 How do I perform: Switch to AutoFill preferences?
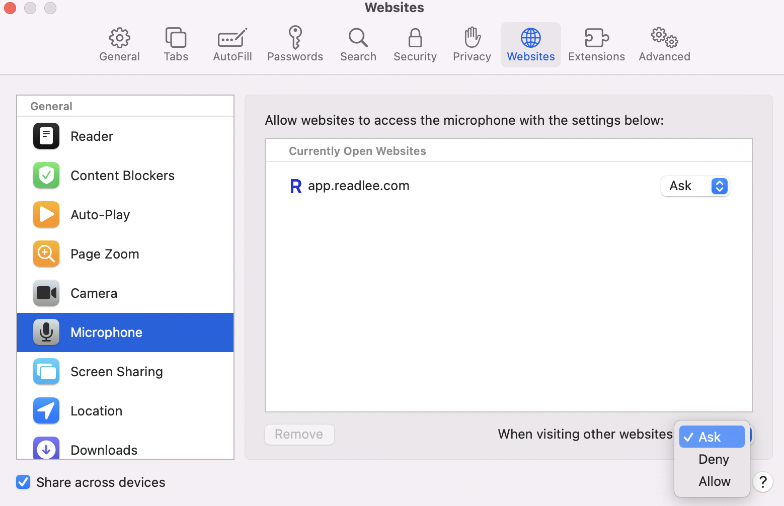coord(232,45)
